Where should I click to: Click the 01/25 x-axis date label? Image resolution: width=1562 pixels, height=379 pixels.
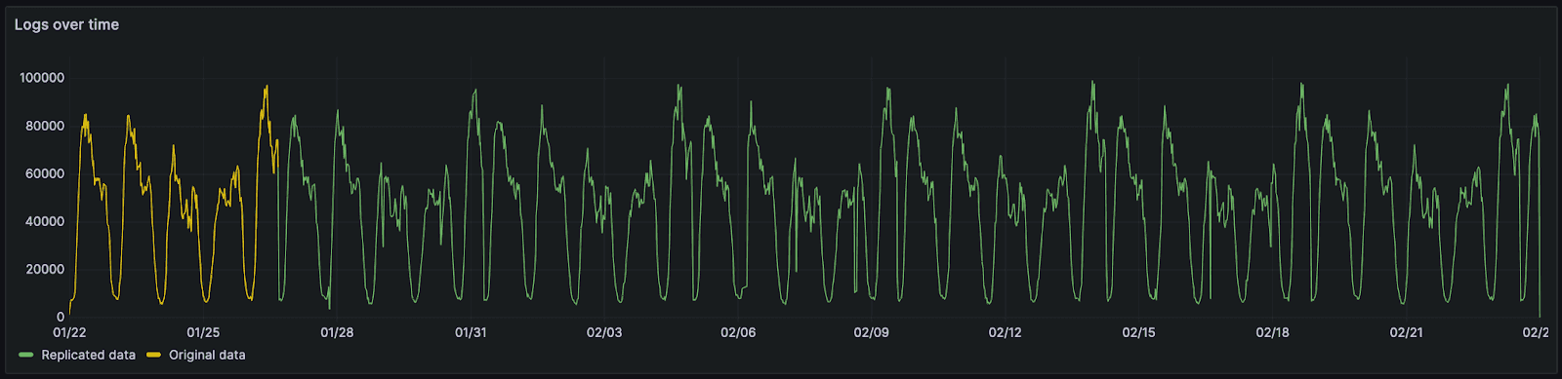click(x=203, y=332)
